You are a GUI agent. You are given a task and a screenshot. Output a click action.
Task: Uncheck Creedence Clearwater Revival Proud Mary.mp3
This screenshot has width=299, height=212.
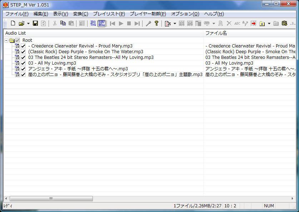tap(23, 46)
